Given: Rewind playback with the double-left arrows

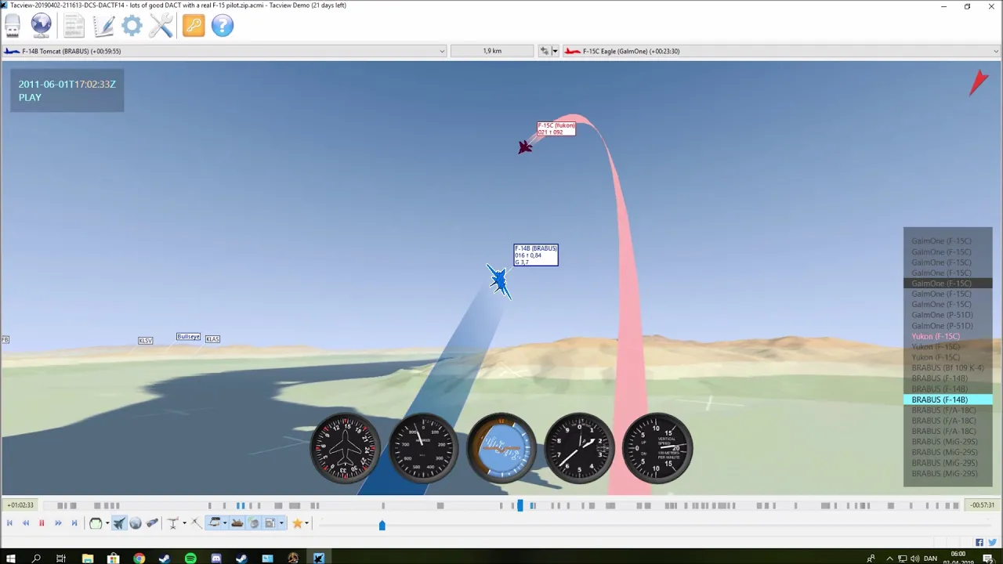Looking at the screenshot, I should click(26, 523).
